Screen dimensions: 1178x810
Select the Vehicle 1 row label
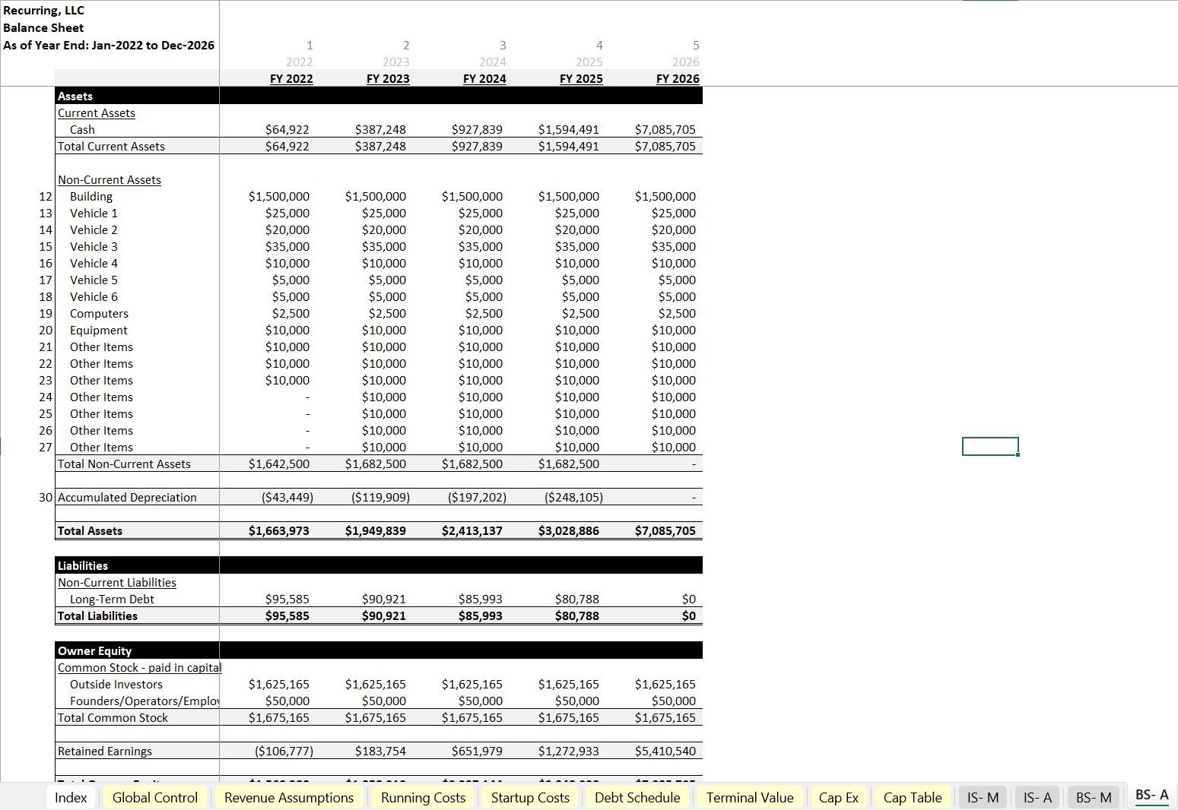(x=94, y=213)
